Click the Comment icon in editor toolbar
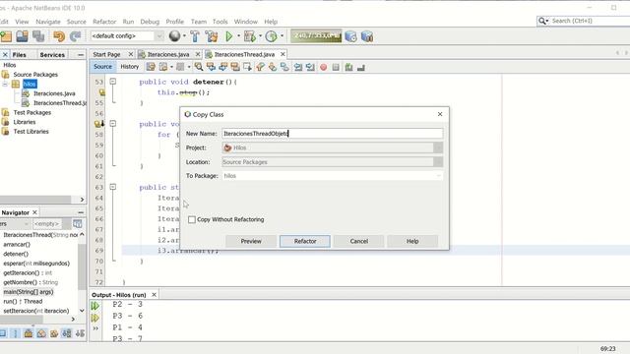The image size is (630, 354). tap(348, 67)
